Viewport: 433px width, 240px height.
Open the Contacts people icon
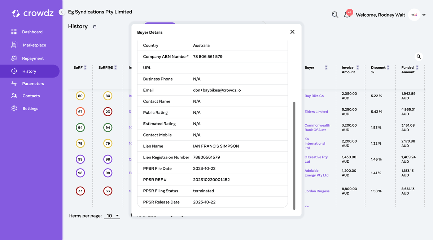click(x=14, y=96)
